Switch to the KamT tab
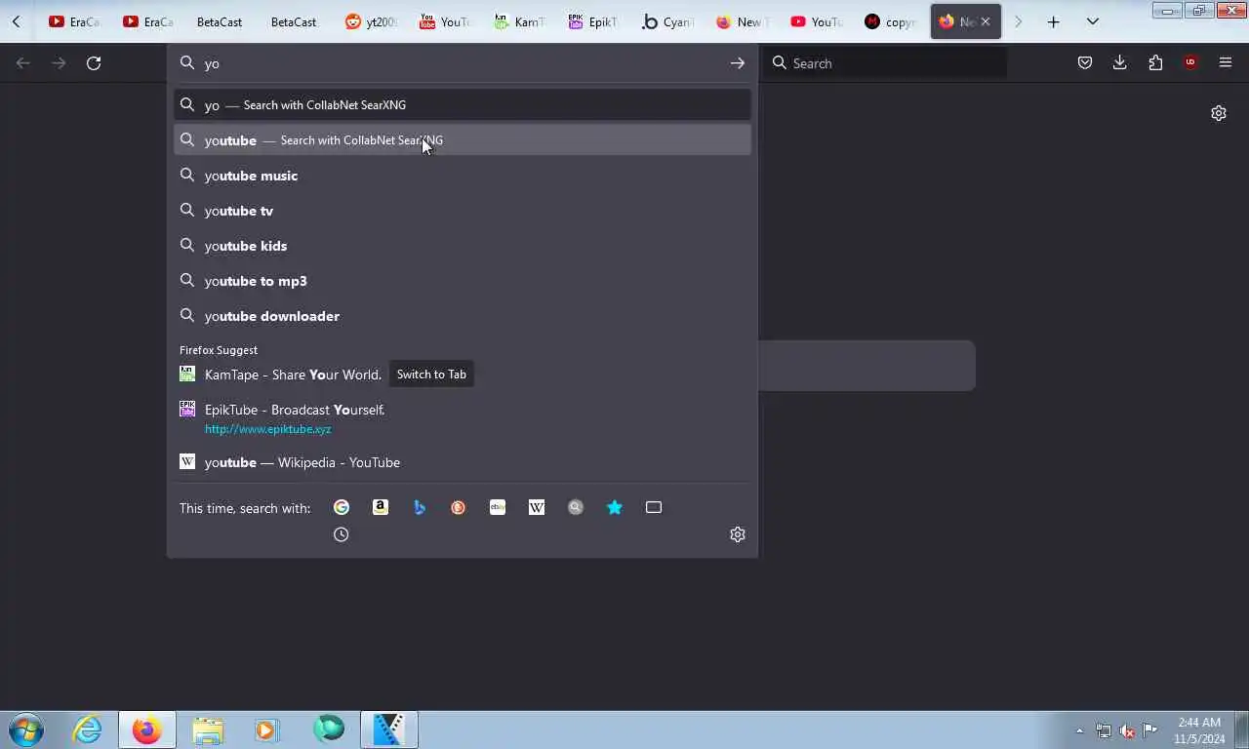The image size is (1249, 749). pos(519,21)
